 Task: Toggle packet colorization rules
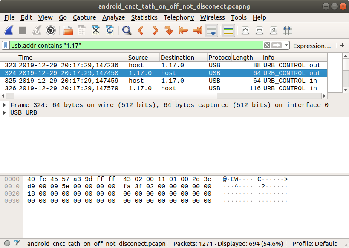pos(228,31)
